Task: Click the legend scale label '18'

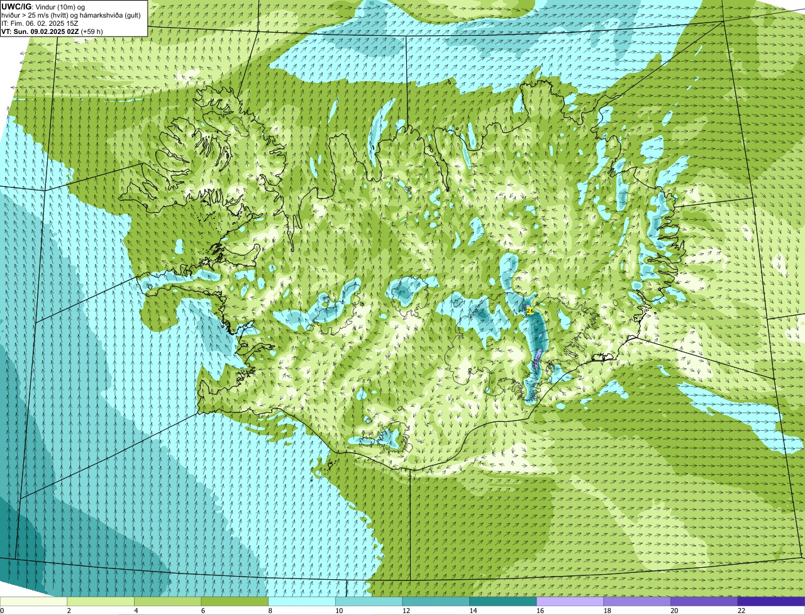Action: pos(608,611)
